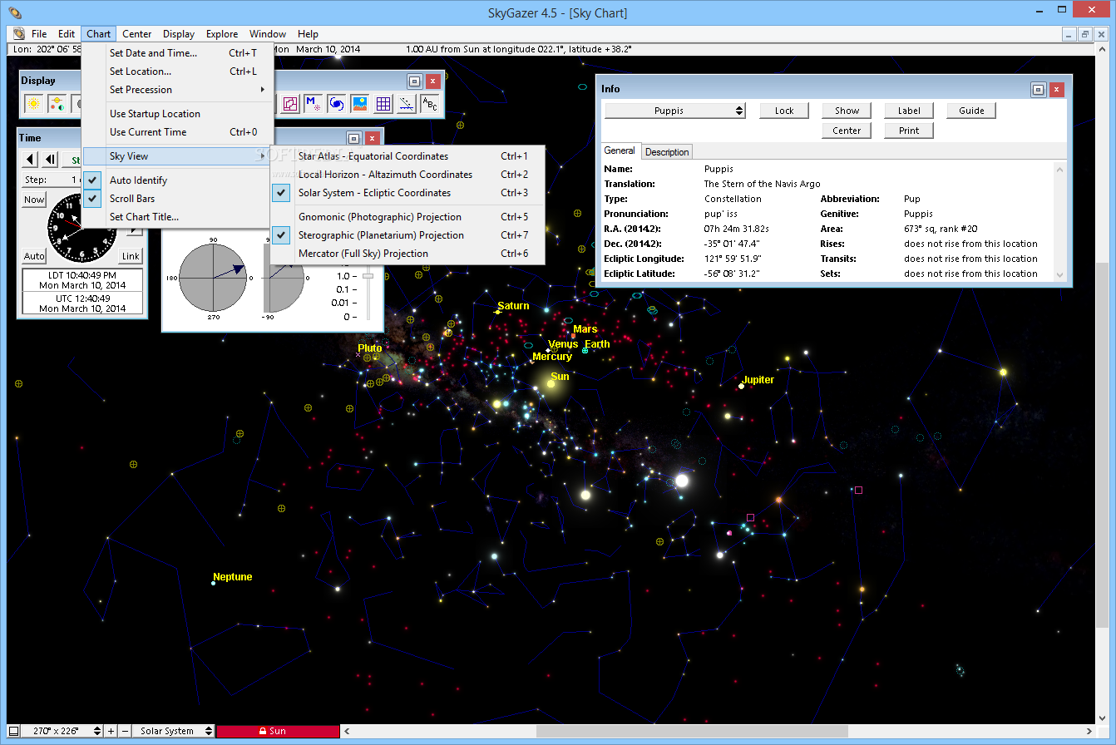
Task: Click the Guide button in Info panel
Action: 971,111
